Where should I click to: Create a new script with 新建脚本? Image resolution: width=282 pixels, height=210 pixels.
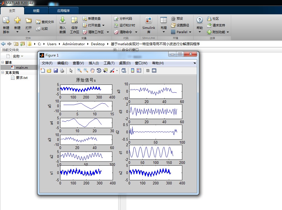(x=6, y=25)
